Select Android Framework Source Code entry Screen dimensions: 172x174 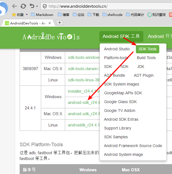(x=133, y=146)
